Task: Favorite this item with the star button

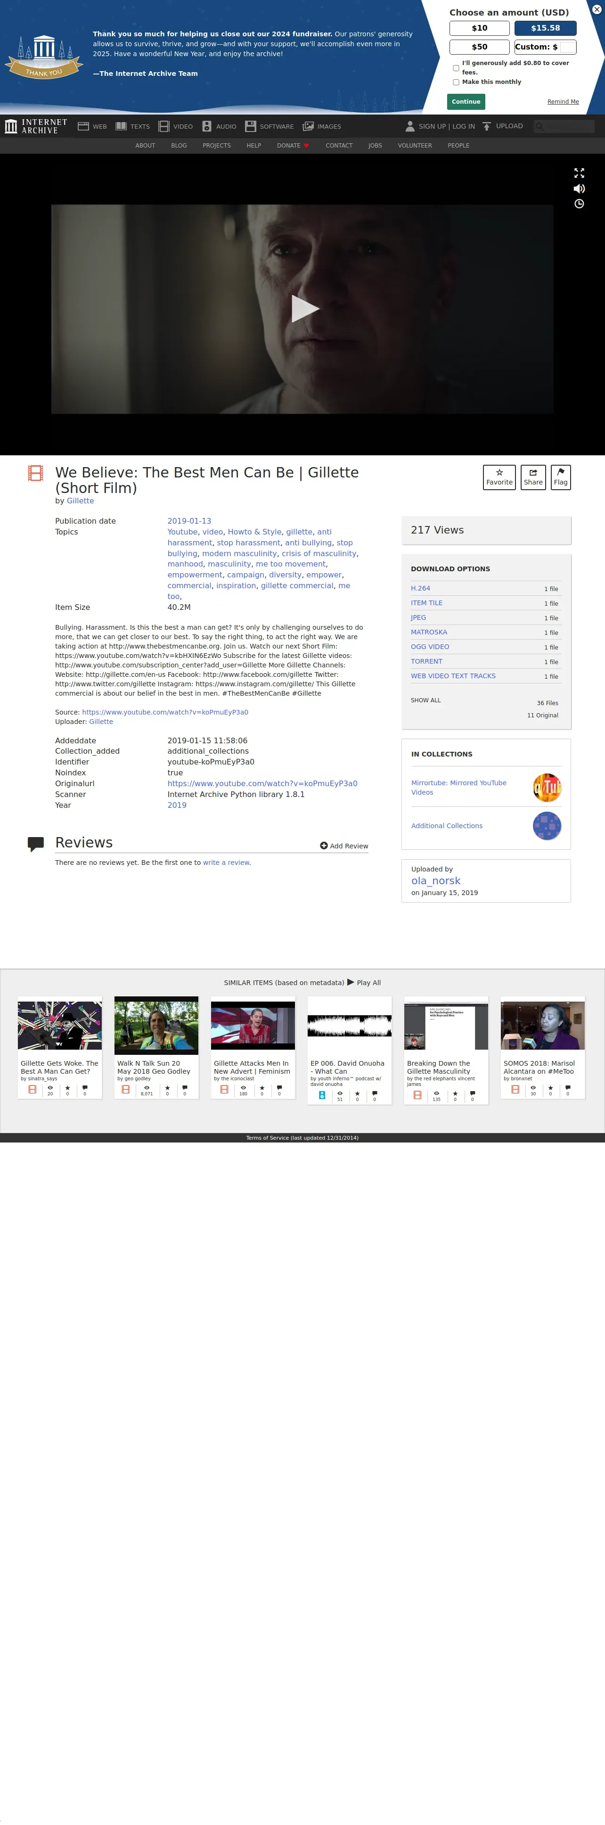Action: tap(499, 477)
